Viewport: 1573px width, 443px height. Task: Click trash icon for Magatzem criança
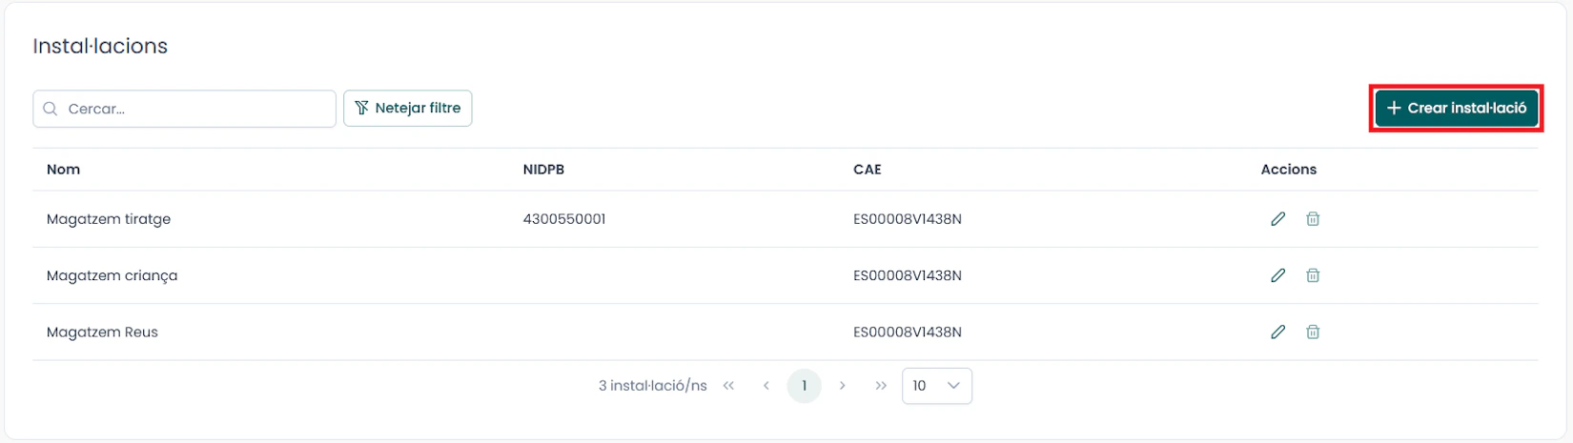1313,275
